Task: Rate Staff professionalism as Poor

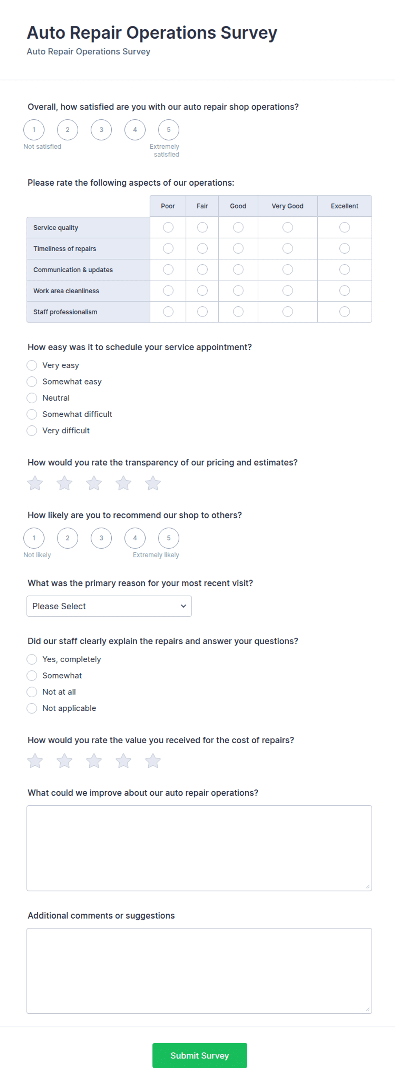Action: (x=168, y=311)
